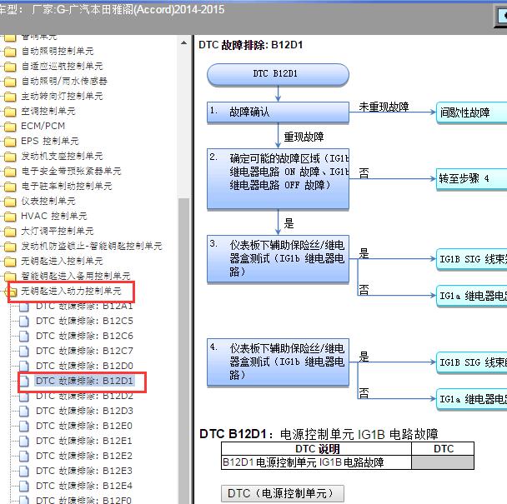
Task: Click document icon beside DTC B12D3
Action: 24,412
